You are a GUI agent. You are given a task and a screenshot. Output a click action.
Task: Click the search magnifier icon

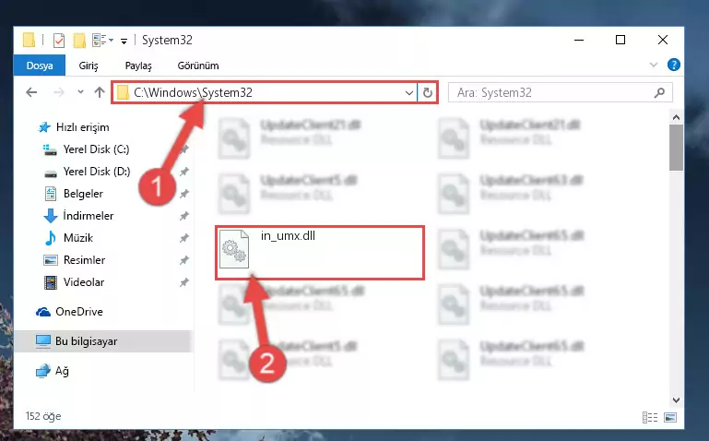pyautogui.click(x=659, y=93)
